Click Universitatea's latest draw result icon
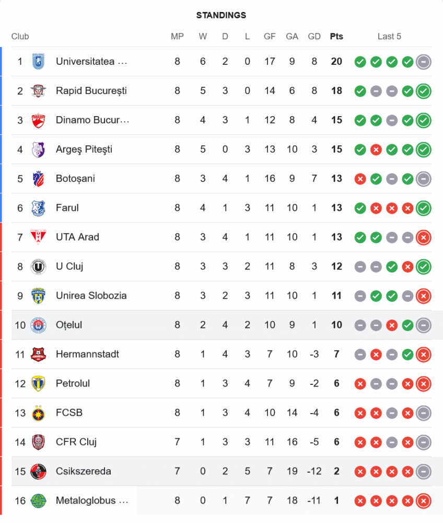This screenshot has height=523, width=443. (424, 62)
